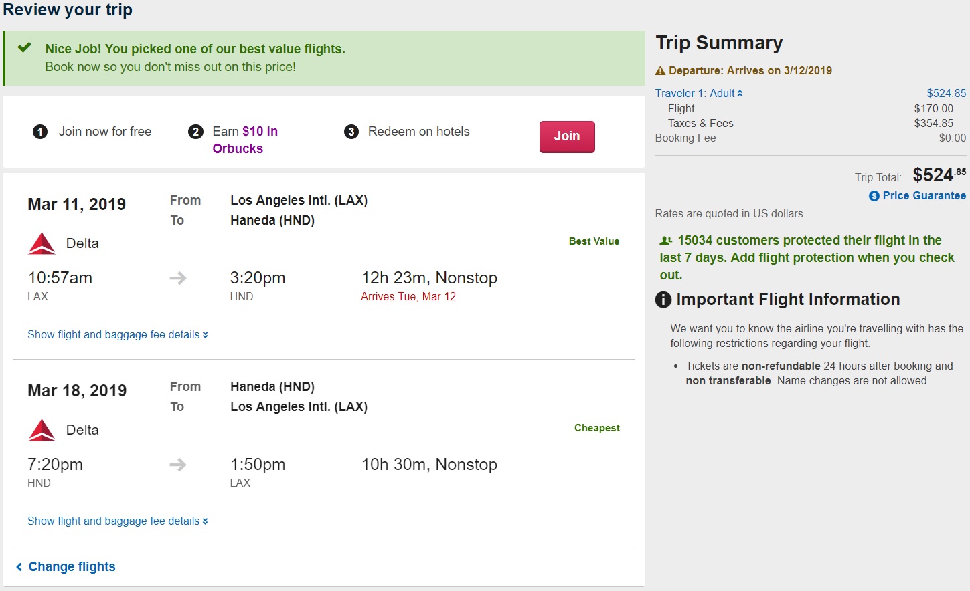Click the customers protected people icon
This screenshot has height=591, width=970.
(x=666, y=241)
